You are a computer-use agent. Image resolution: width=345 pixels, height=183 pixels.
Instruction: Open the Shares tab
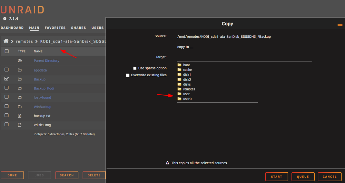pyautogui.click(x=79, y=28)
